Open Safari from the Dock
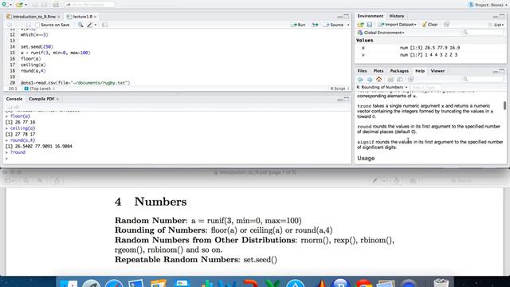Screen dimensions: 510x287 [x=114, y=284]
